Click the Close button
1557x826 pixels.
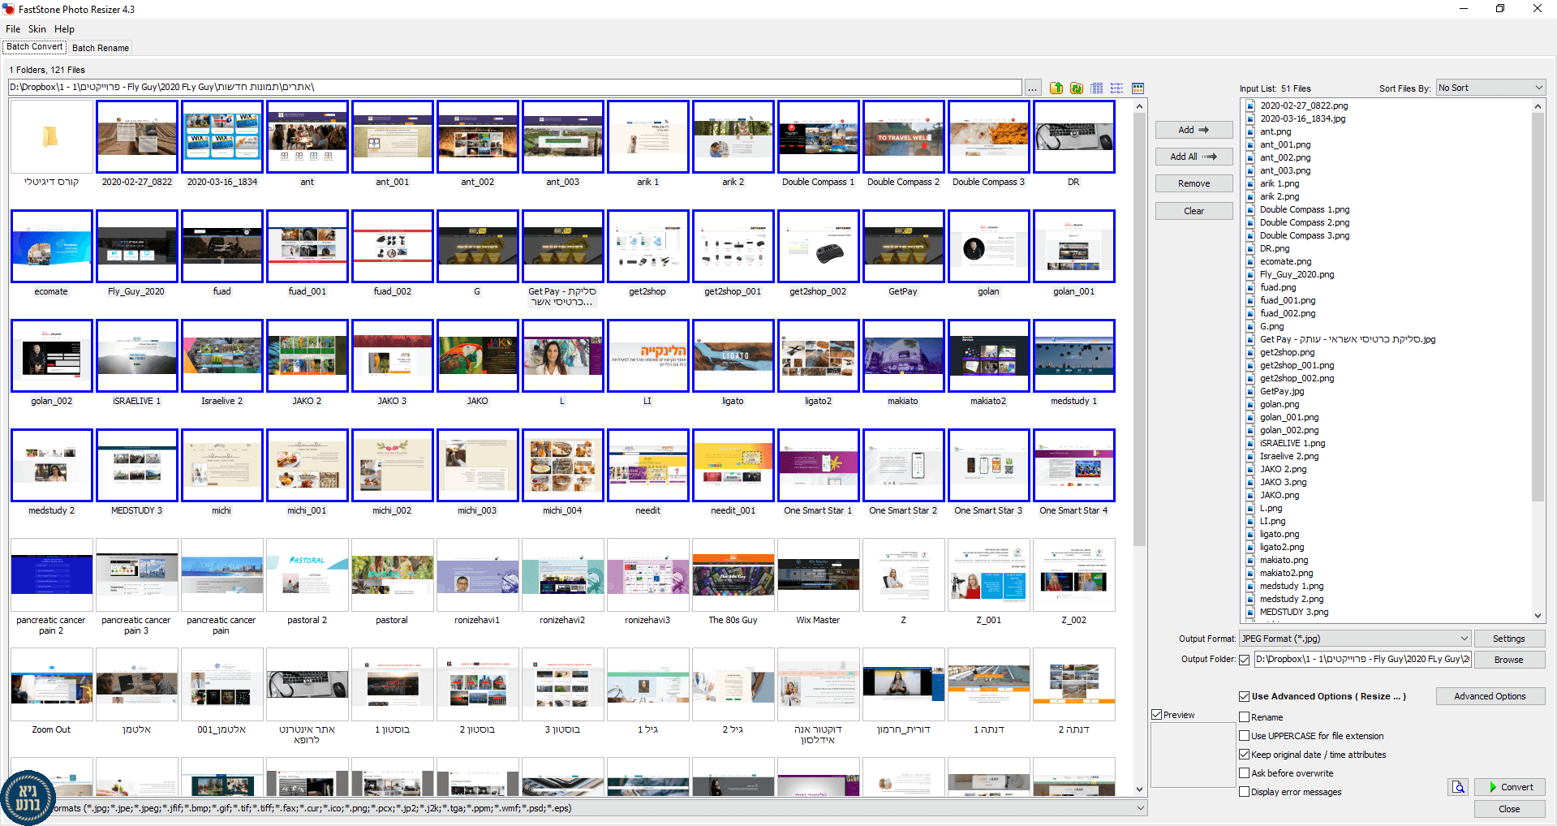pos(1509,809)
